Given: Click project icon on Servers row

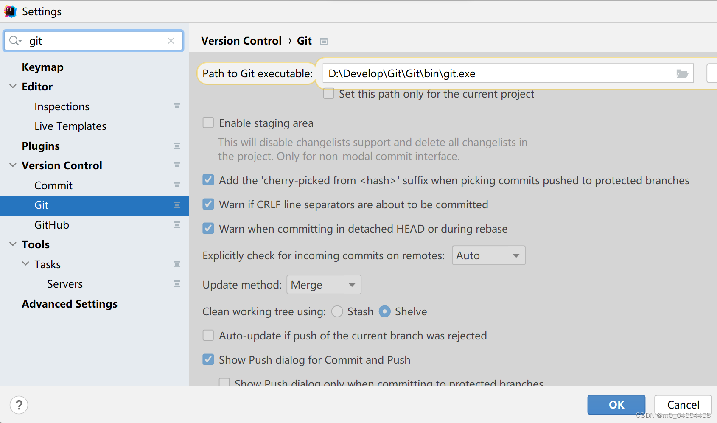Looking at the screenshot, I should click(177, 284).
